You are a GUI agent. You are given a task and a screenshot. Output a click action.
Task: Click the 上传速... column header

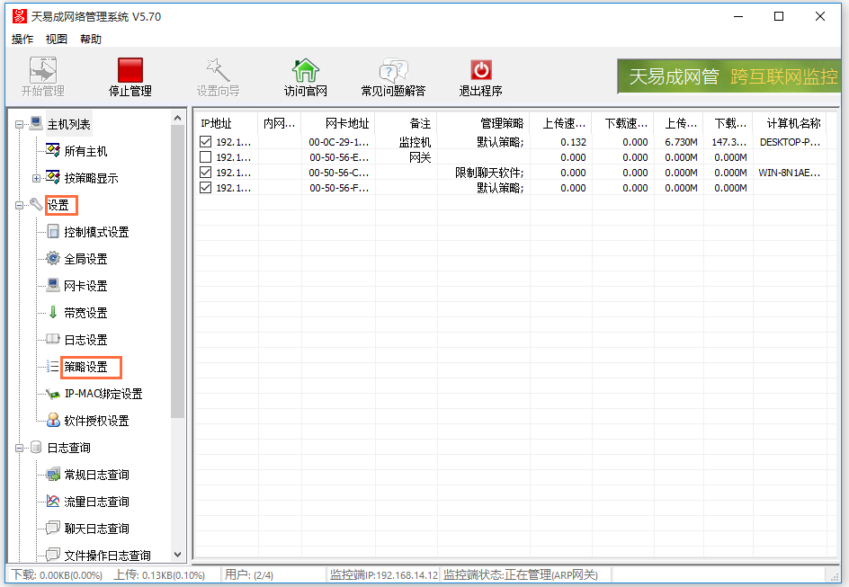(x=560, y=123)
